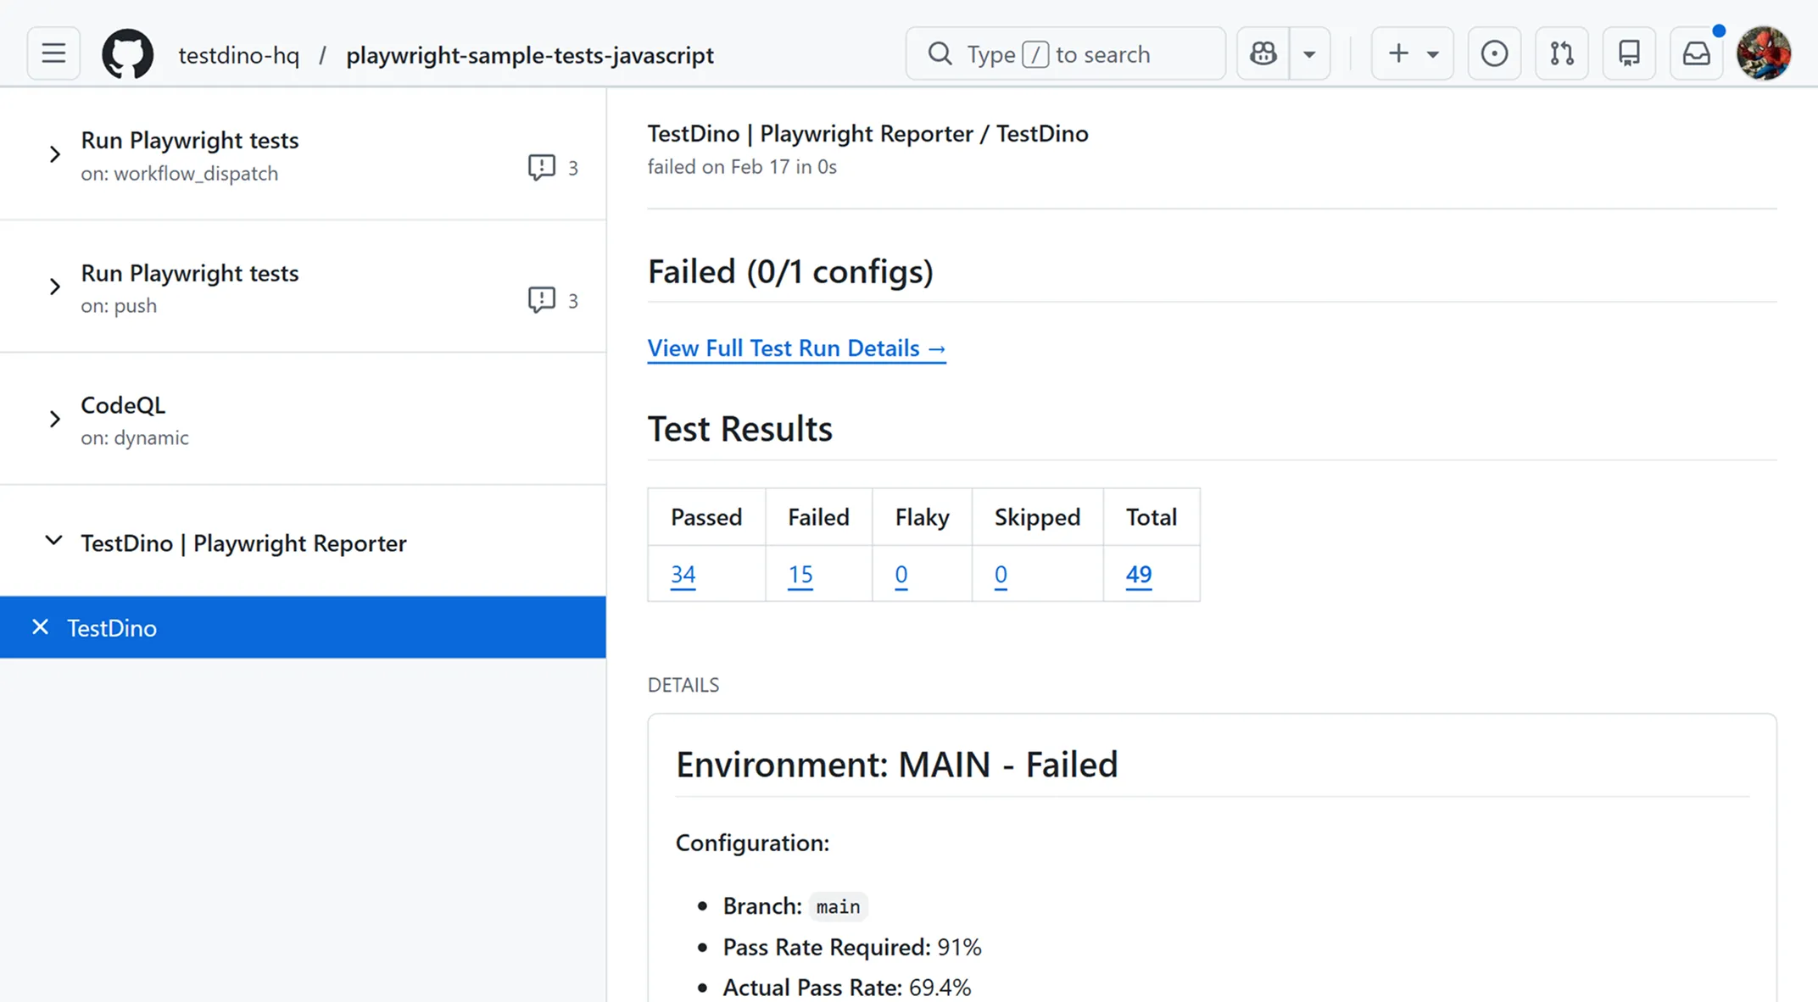Click the 'DETAILS' section label
This screenshot has height=1002, width=1818.
[x=683, y=685]
